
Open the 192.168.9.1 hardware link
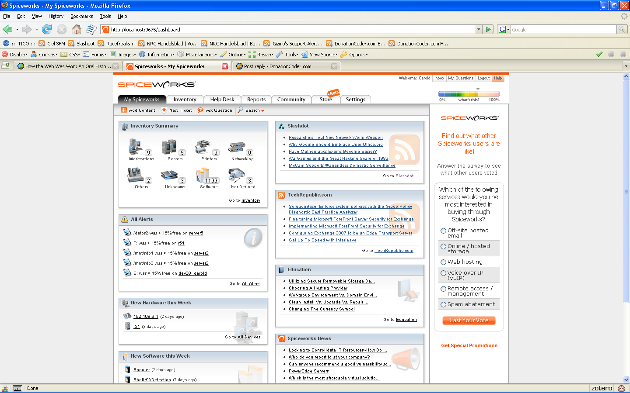[146, 317]
